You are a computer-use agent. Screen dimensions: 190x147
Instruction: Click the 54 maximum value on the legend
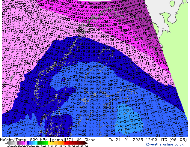tap(86, 146)
